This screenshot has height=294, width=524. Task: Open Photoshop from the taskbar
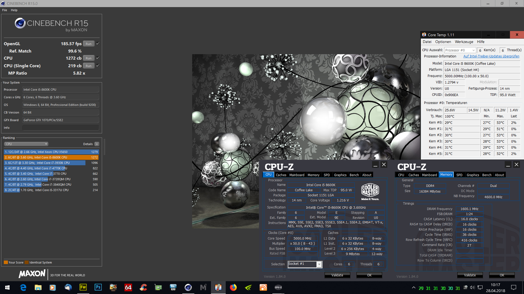click(98, 287)
